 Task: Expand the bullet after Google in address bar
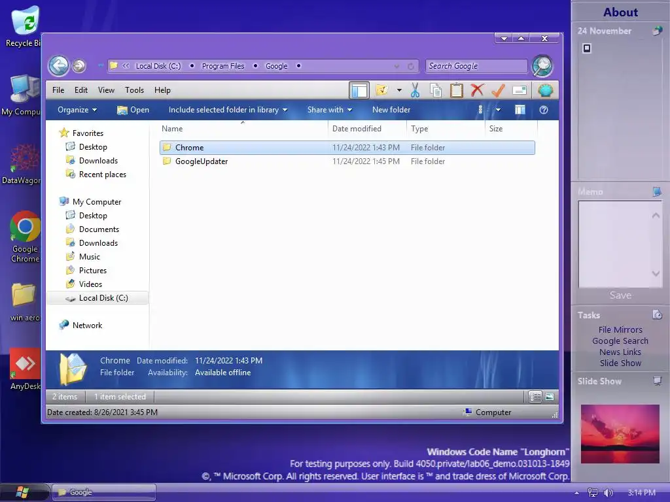[298, 66]
